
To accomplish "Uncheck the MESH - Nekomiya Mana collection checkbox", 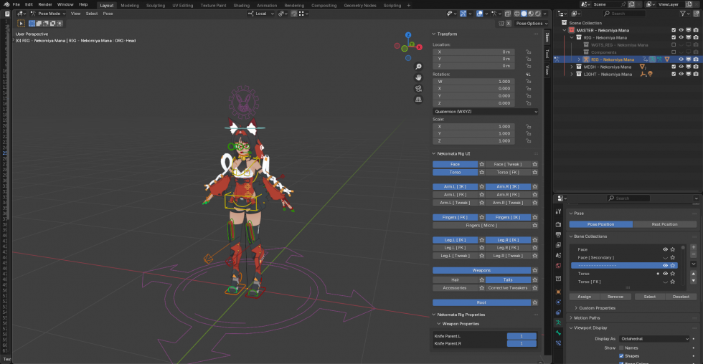I will (673, 67).
